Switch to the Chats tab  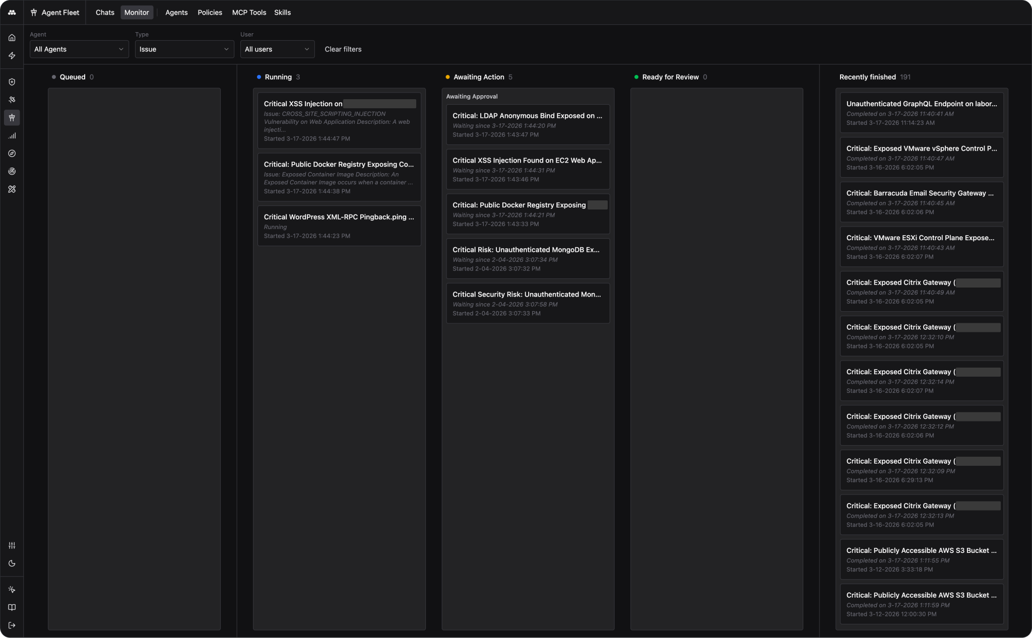coord(105,13)
